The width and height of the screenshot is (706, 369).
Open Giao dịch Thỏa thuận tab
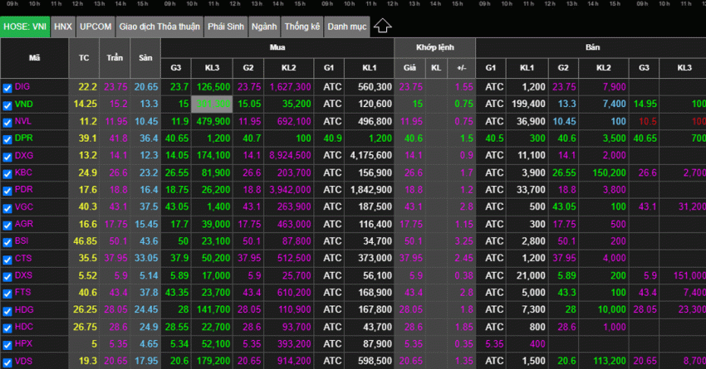(159, 27)
